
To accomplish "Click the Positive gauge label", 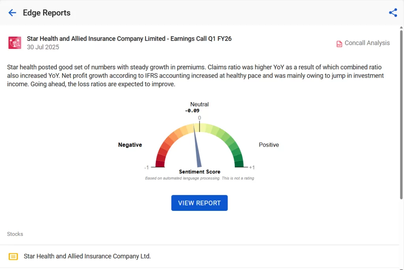I will click(x=269, y=145).
